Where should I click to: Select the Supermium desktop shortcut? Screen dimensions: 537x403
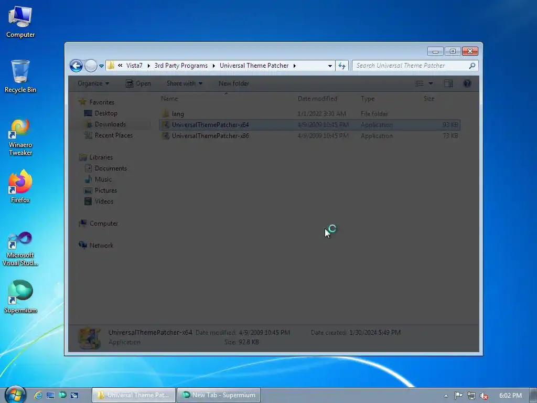tap(20, 297)
